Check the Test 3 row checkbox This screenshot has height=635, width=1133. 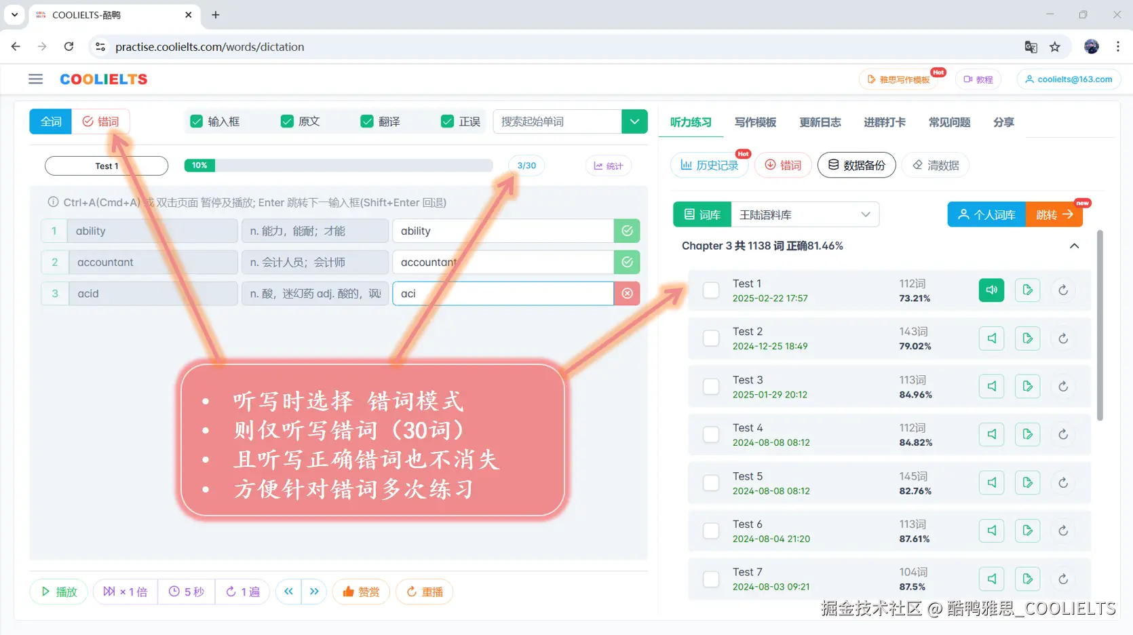711,386
